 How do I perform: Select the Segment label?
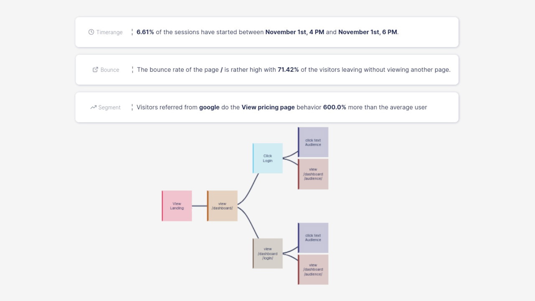(109, 107)
